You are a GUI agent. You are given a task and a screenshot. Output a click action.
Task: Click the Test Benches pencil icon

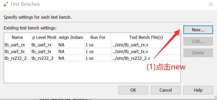click(x=5, y=4)
